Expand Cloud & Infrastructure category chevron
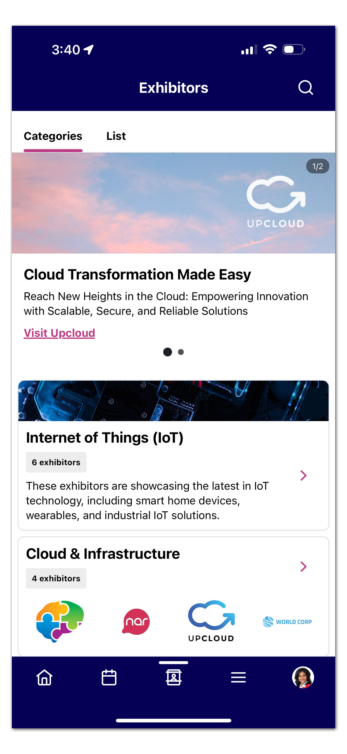 [x=303, y=566]
